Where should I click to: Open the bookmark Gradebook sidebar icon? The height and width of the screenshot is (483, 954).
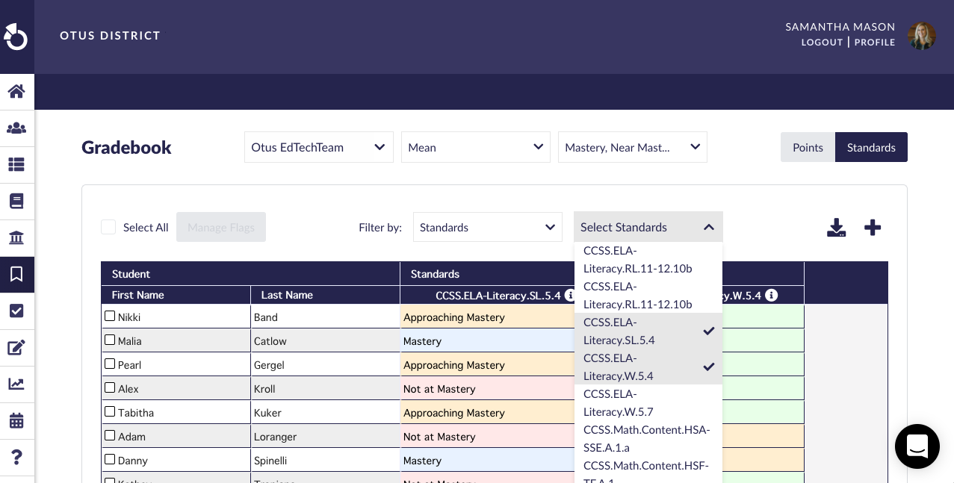(16, 275)
